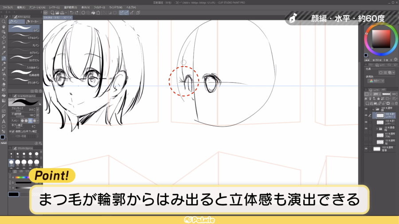The image size is (399, 224).
Task: Select the Eraser tool
Action: pos(4,84)
